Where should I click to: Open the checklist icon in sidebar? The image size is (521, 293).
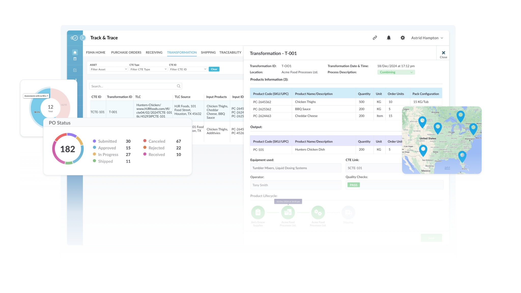click(x=75, y=70)
